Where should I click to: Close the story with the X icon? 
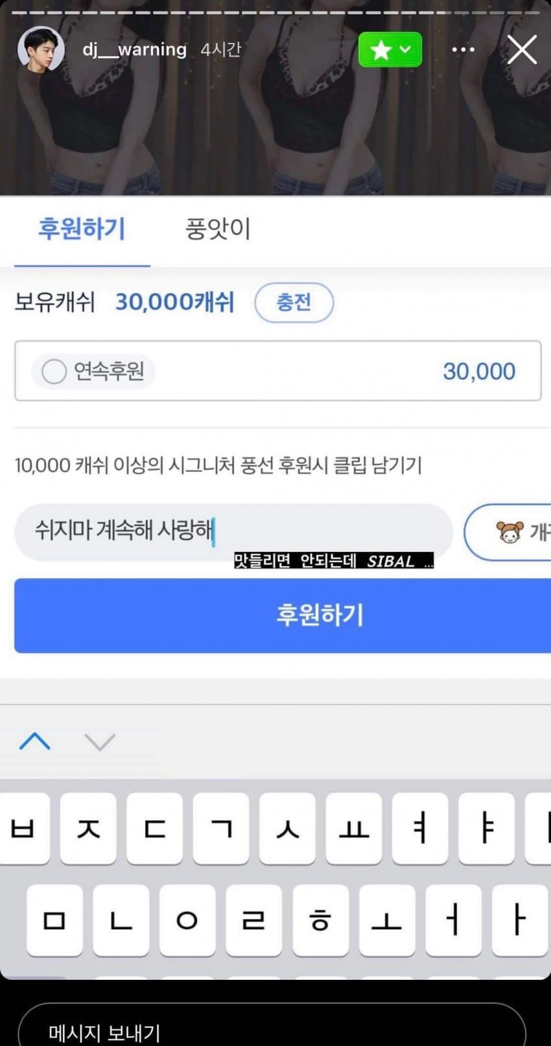pyautogui.click(x=522, y=49)
